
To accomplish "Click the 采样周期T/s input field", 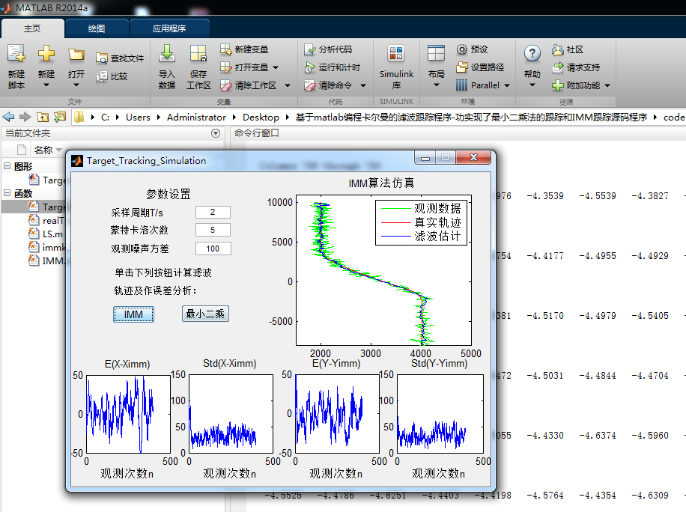I will tap(213, 212).
